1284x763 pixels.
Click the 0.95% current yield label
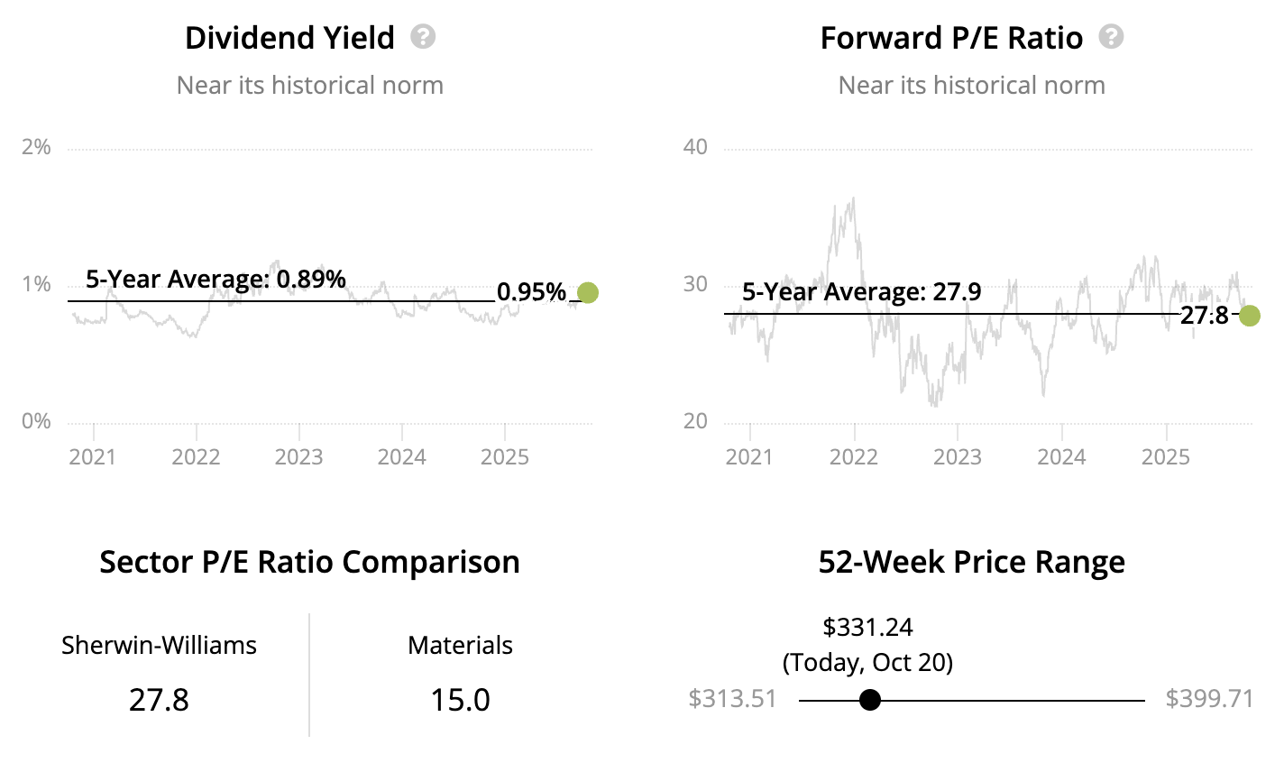point(531,292)
